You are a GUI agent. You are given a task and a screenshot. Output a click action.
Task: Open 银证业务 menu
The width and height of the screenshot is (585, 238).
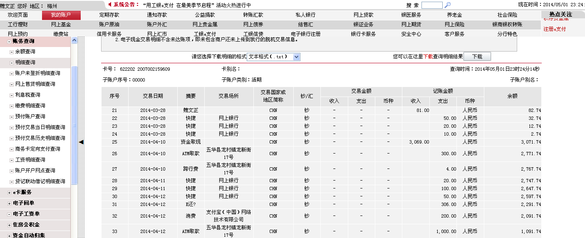364,25
